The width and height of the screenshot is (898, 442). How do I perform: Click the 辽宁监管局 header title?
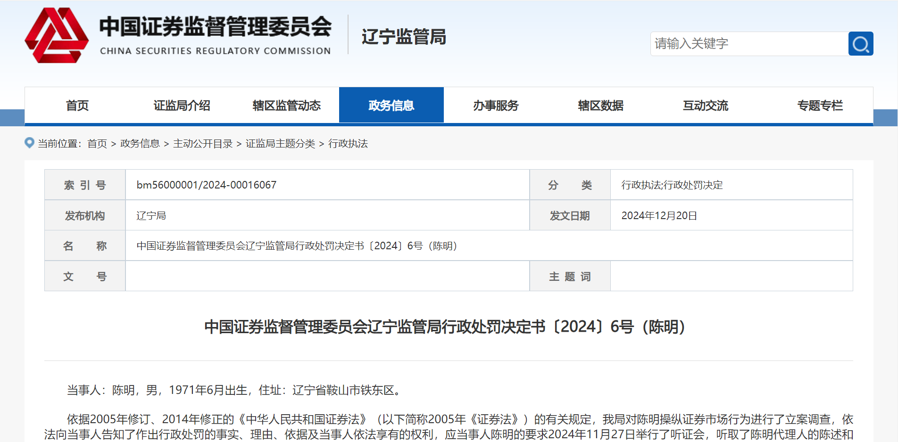[x=404, y=37]
